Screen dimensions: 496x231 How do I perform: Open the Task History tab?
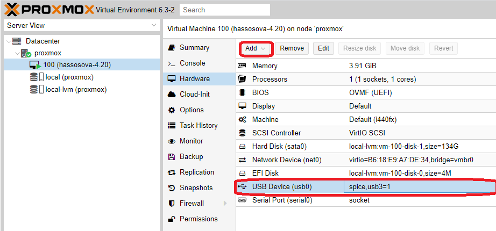pyautogui.click(x=199, y=126)
